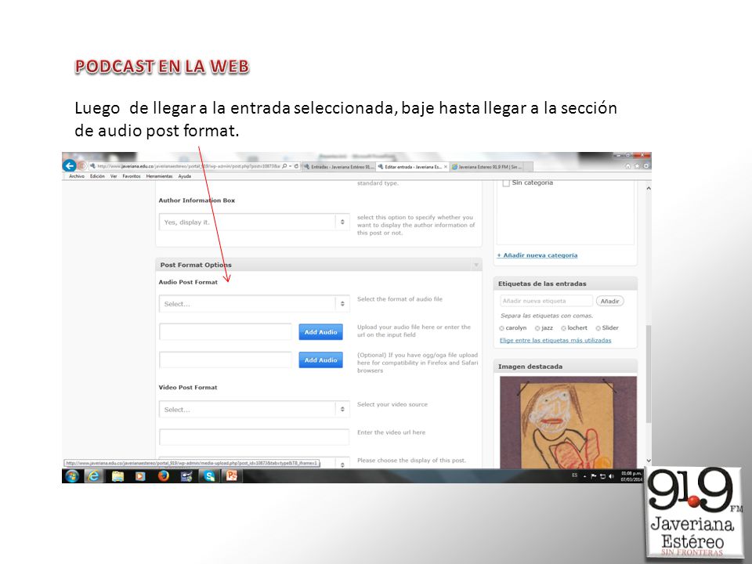Launch Firefox from the taskbar
Screen dimensions: 752x564
[164, 475]
